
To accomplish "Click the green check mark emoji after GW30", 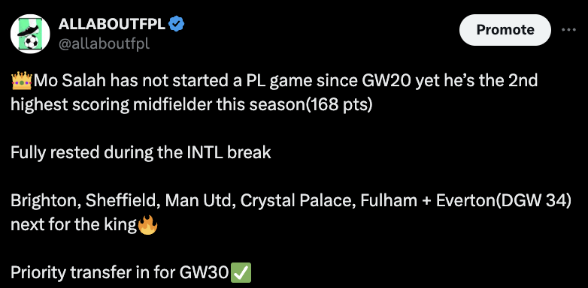I will pyautogui.click(x=241, y=273).
